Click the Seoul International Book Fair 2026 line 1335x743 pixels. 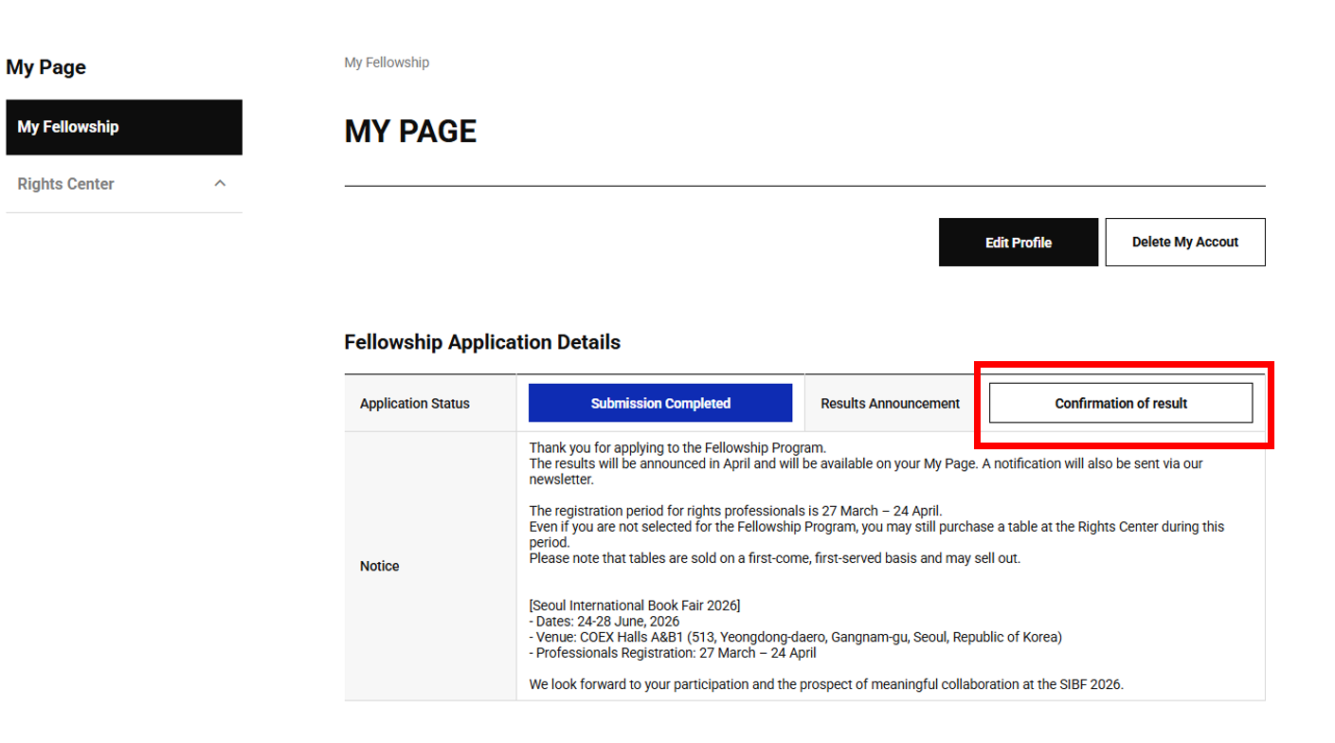634,605
